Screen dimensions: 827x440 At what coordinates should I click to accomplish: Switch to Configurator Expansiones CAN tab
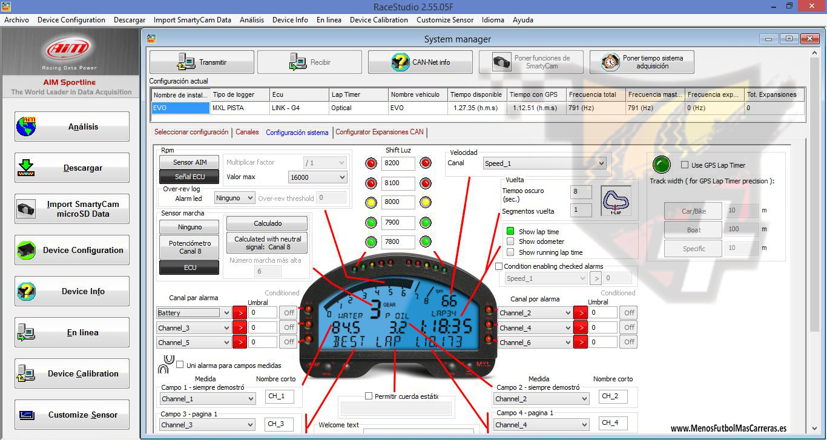tap(380, 132)
